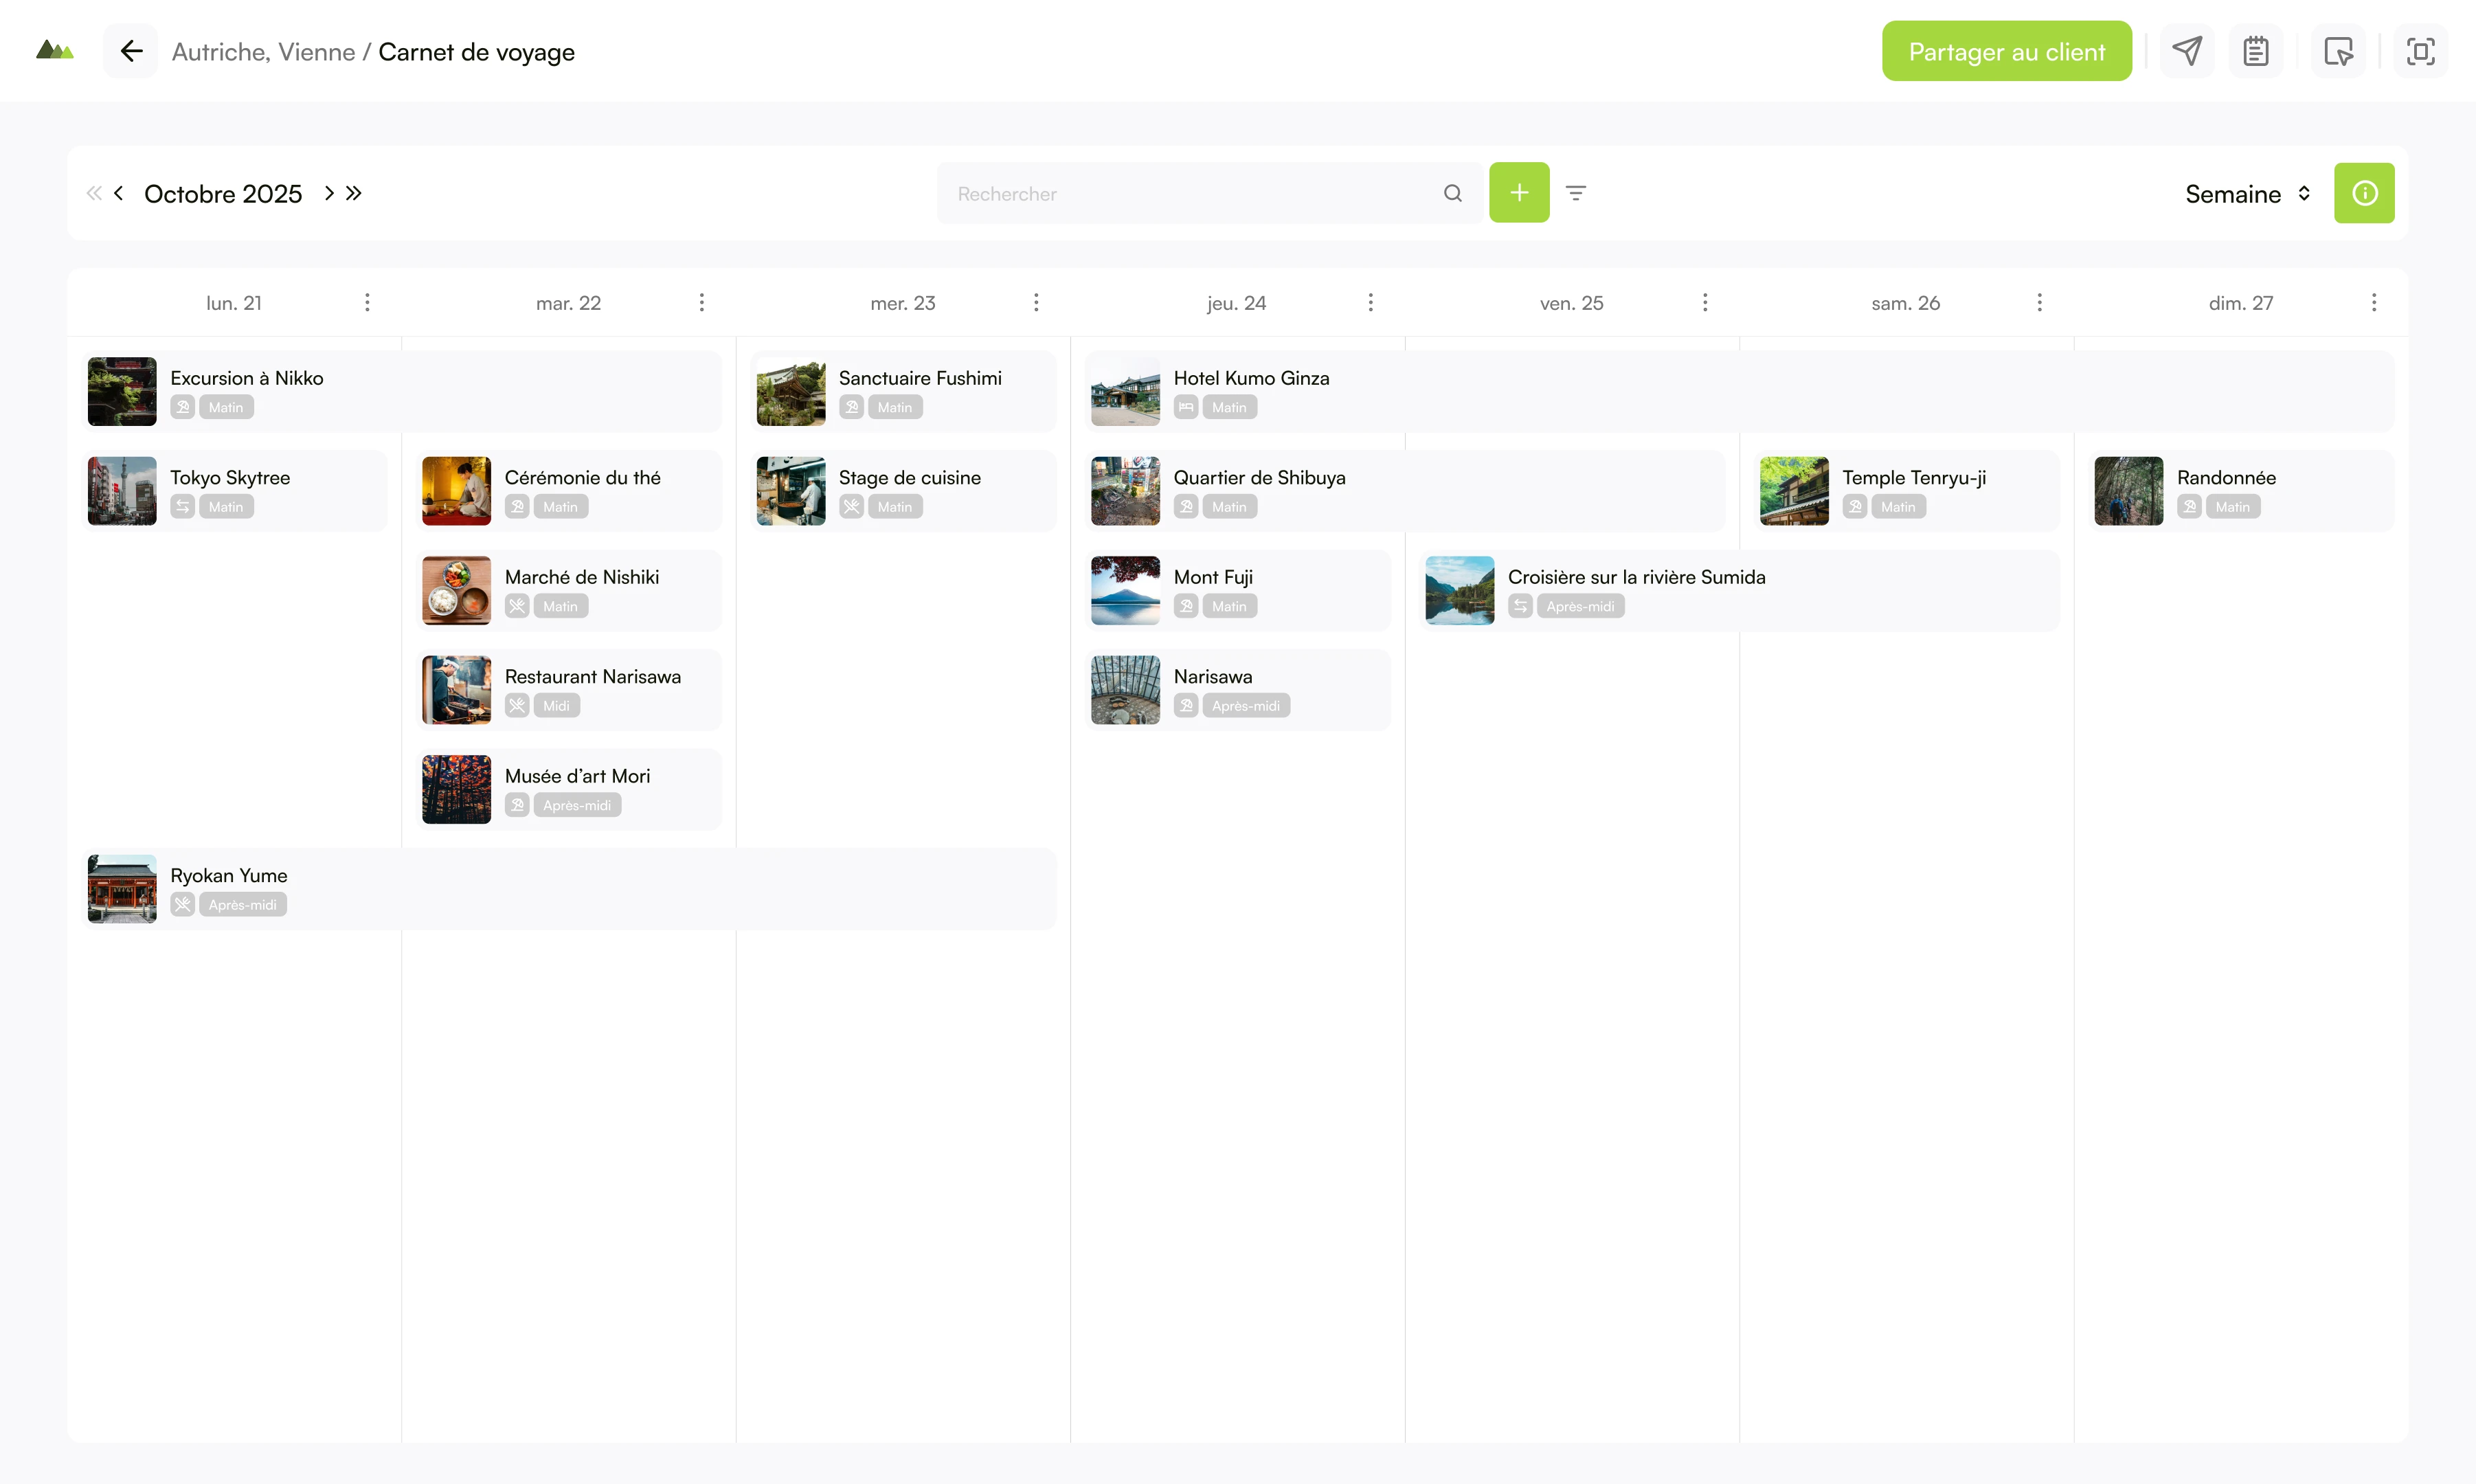Open options menu for dim. 27

(x=2374, y=302)
